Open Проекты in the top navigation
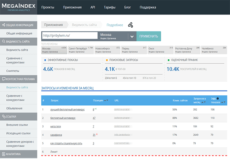Image resolution: width=230 pixels, height=159 pixels. tap(48, 7)
